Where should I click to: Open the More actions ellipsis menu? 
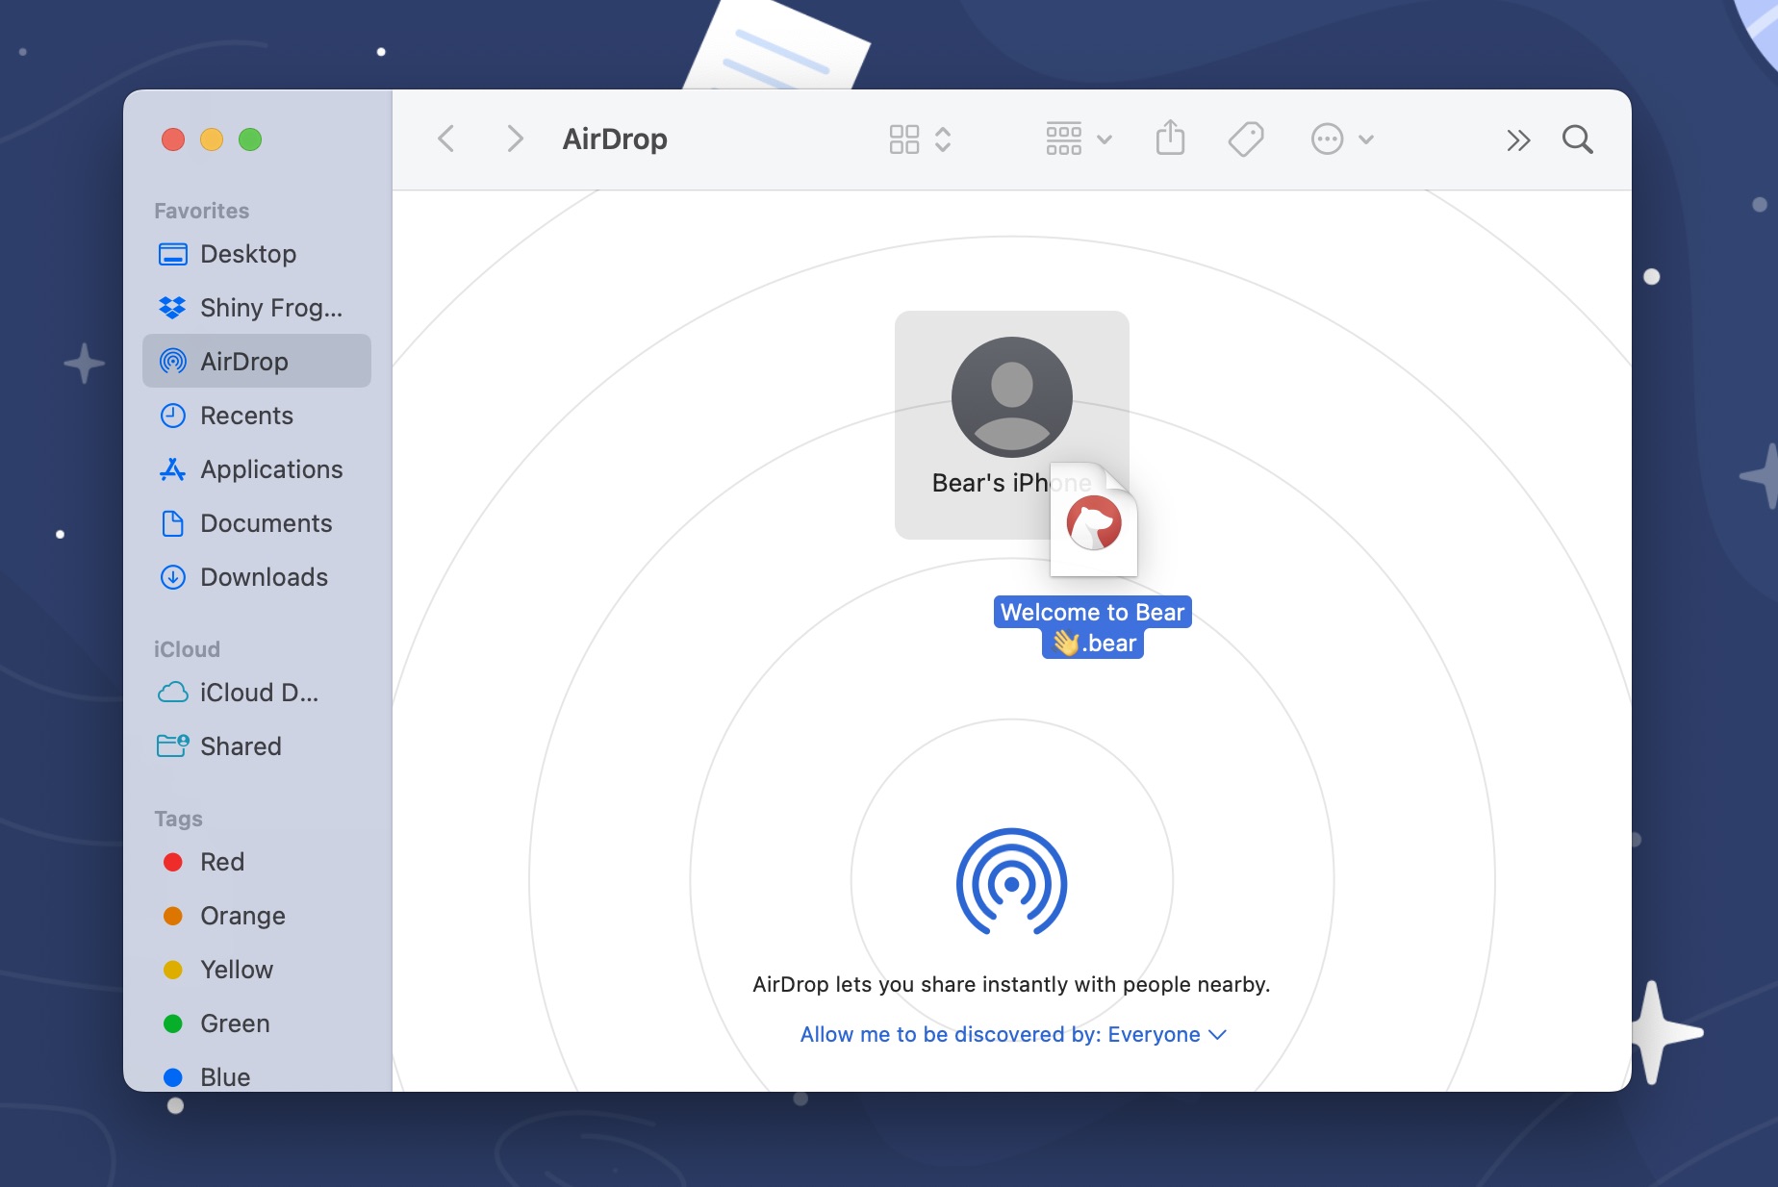pyautogui.click(x=1341, y=139)
